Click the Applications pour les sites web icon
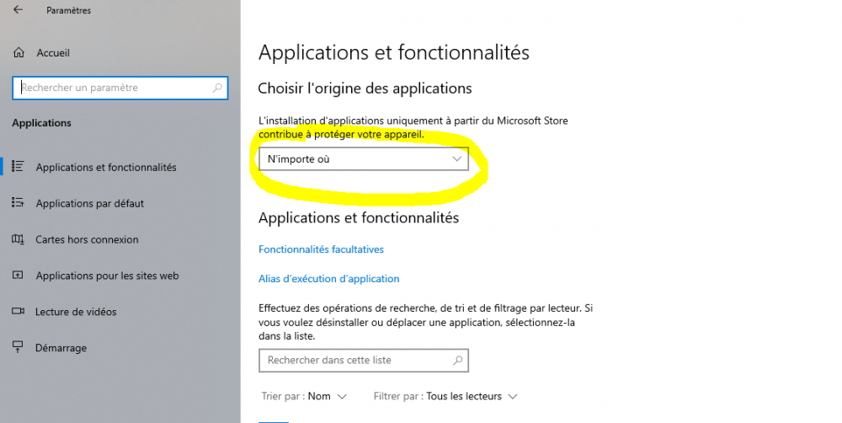 (18, 276)
